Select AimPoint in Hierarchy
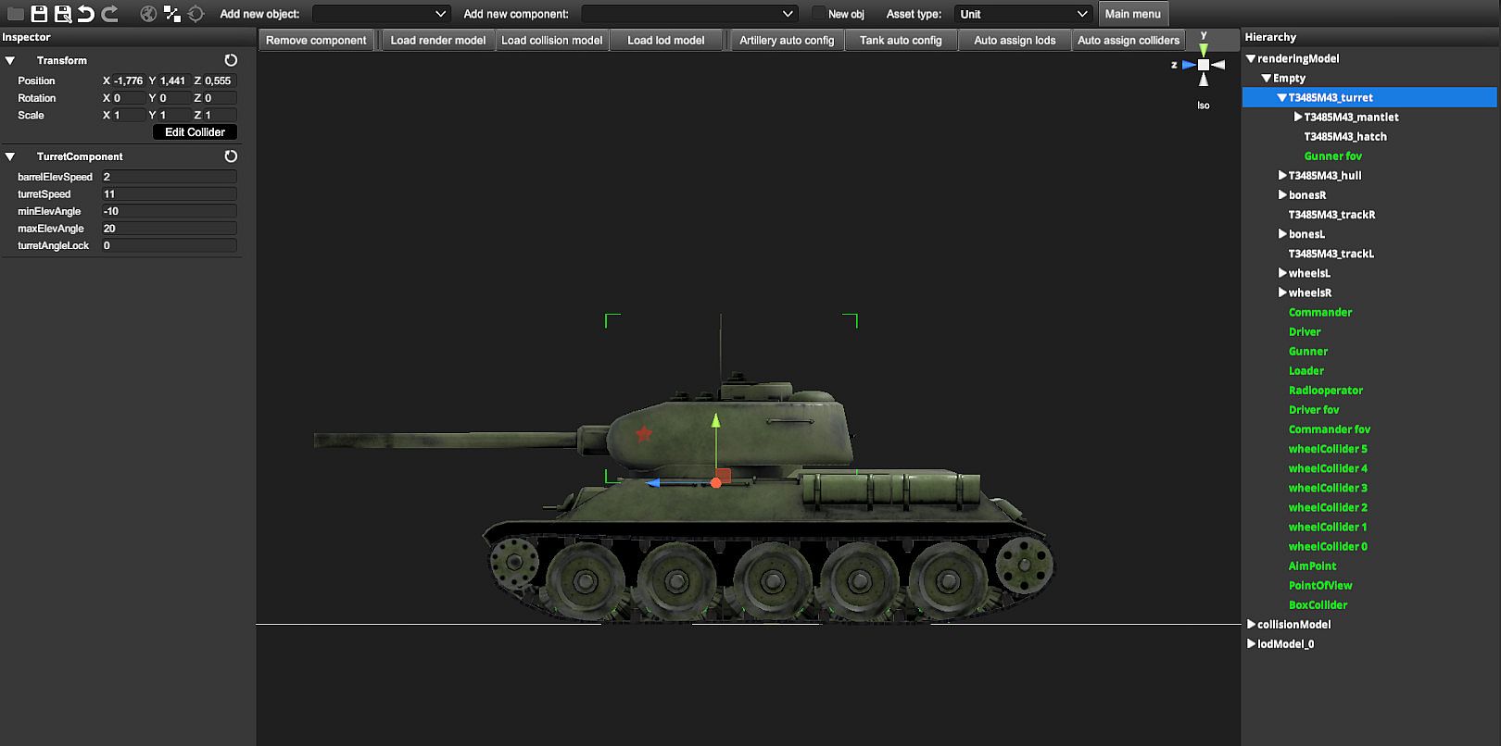Screen dimensions: 1501x746 pyautogui.click(x=1312, y=566)
